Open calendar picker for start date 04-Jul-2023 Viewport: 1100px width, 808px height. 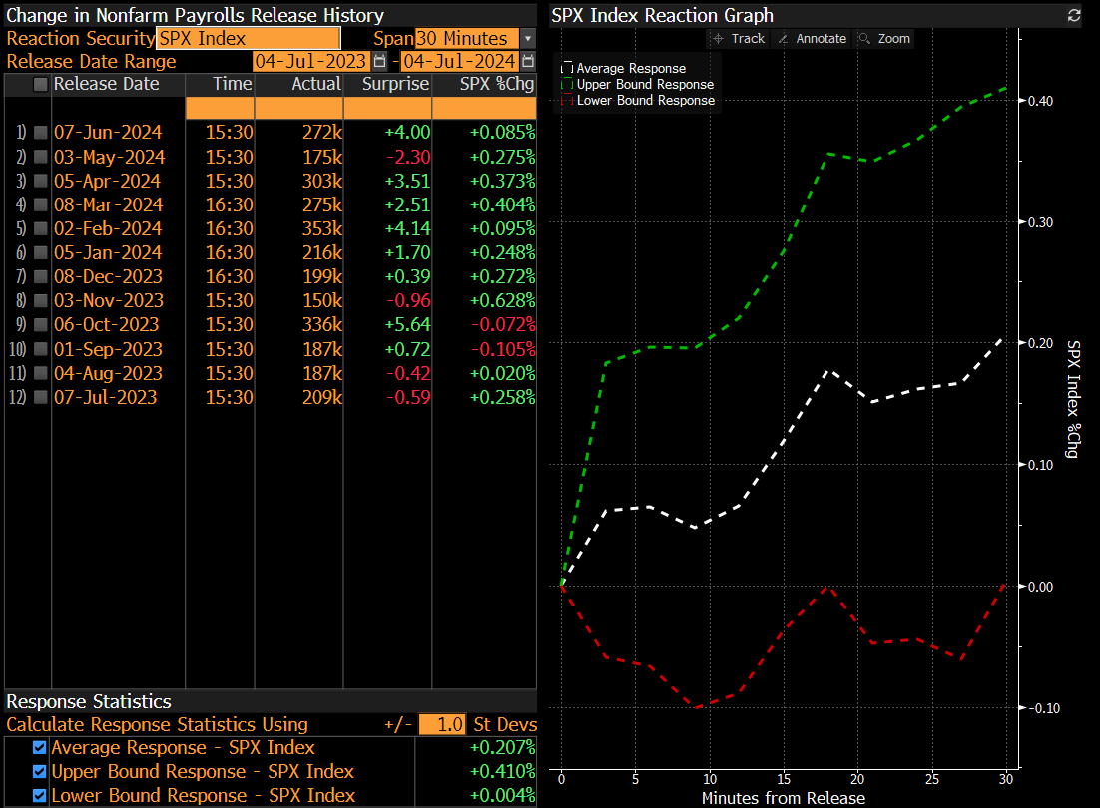(379, 62)
